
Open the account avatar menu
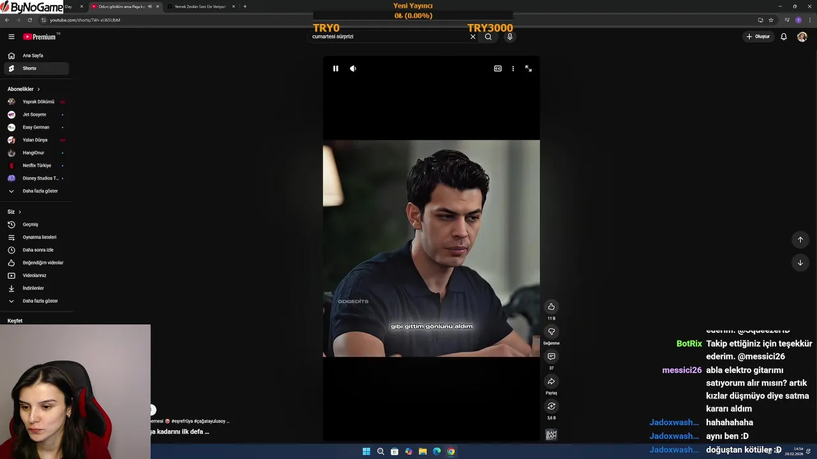point(802,37)
